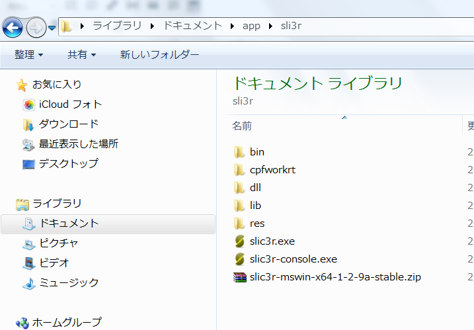Click the greyed forward navigation arrow
474x330 pixels.
tap(36, 28)
